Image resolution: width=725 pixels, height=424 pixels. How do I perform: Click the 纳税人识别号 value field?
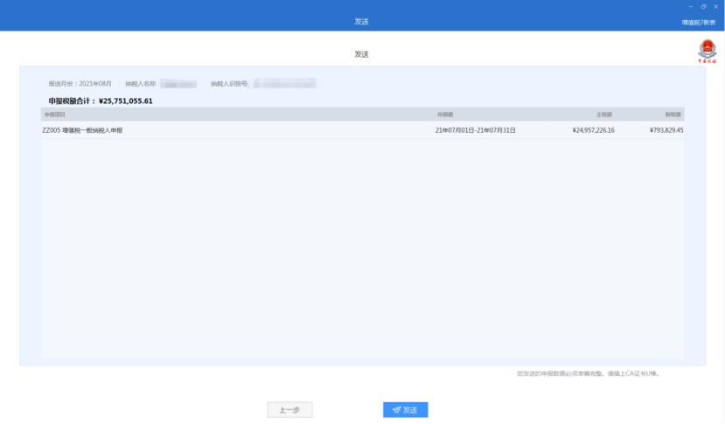click(283, 84)
